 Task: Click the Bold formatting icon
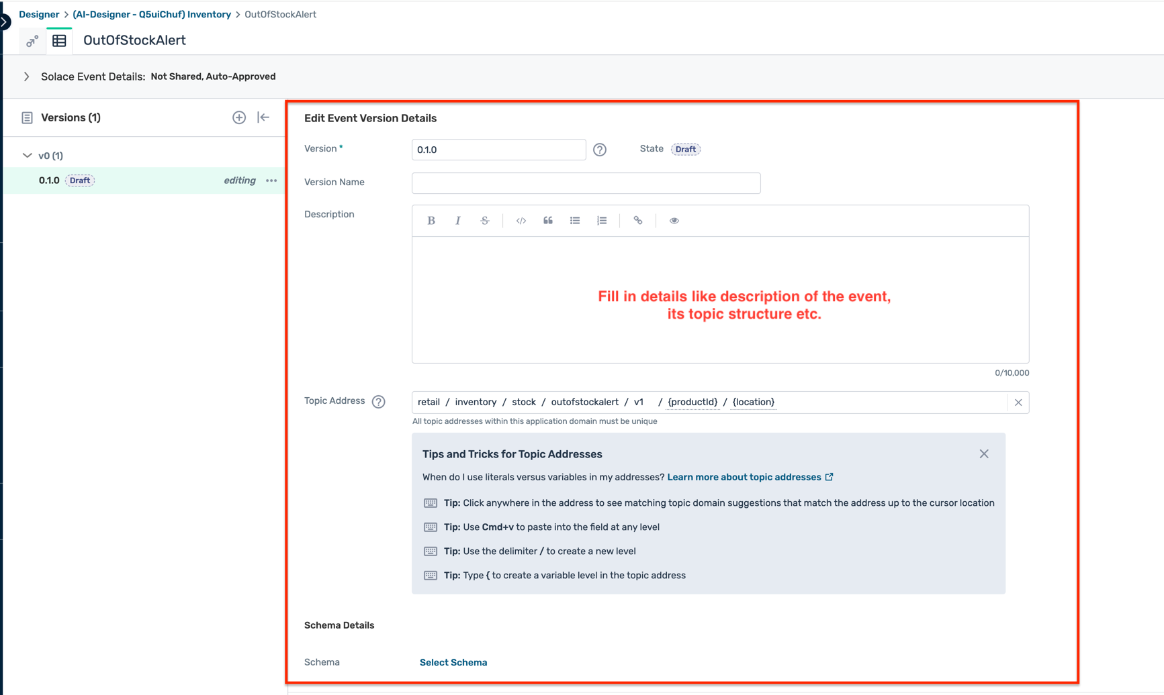(x=431, y=221)
